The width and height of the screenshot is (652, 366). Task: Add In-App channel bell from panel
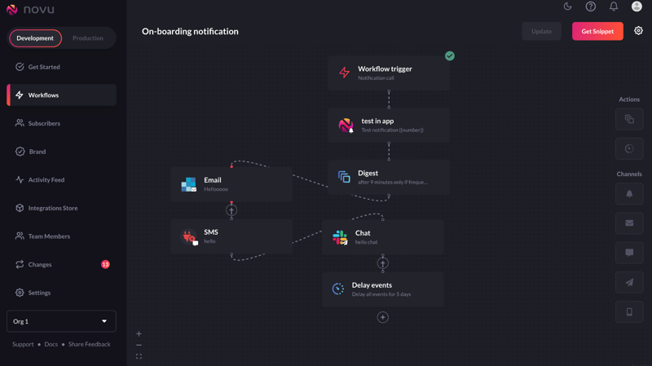tap(629, 194)
